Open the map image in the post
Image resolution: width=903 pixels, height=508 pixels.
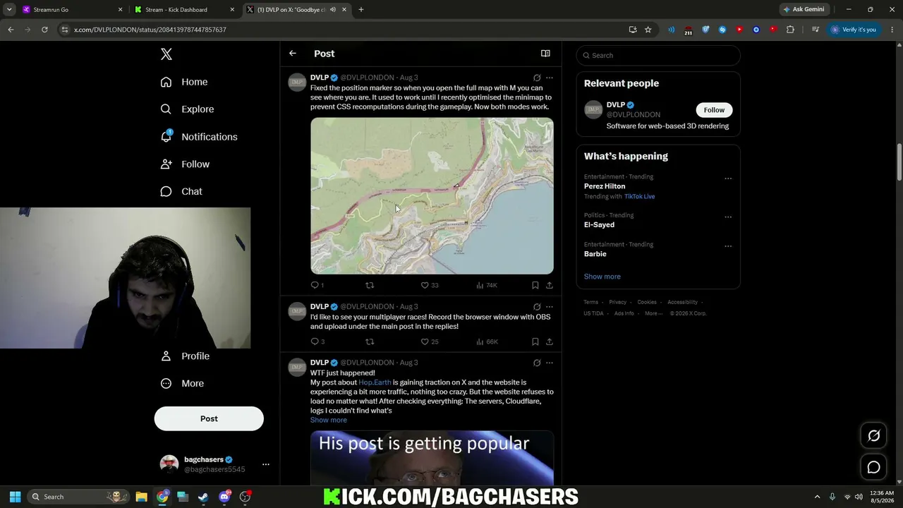pyautogui.click(x=432, y=196)
